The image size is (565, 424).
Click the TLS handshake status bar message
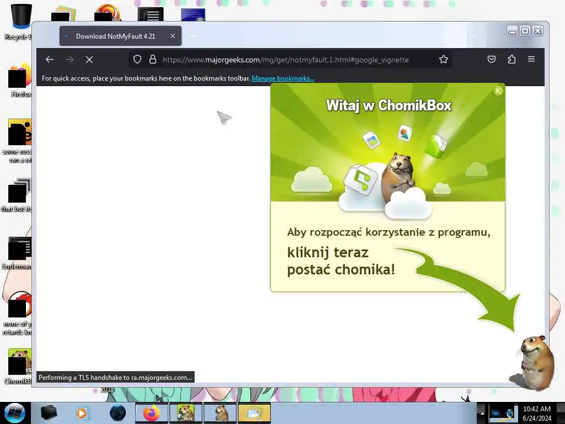click(115, 378)
